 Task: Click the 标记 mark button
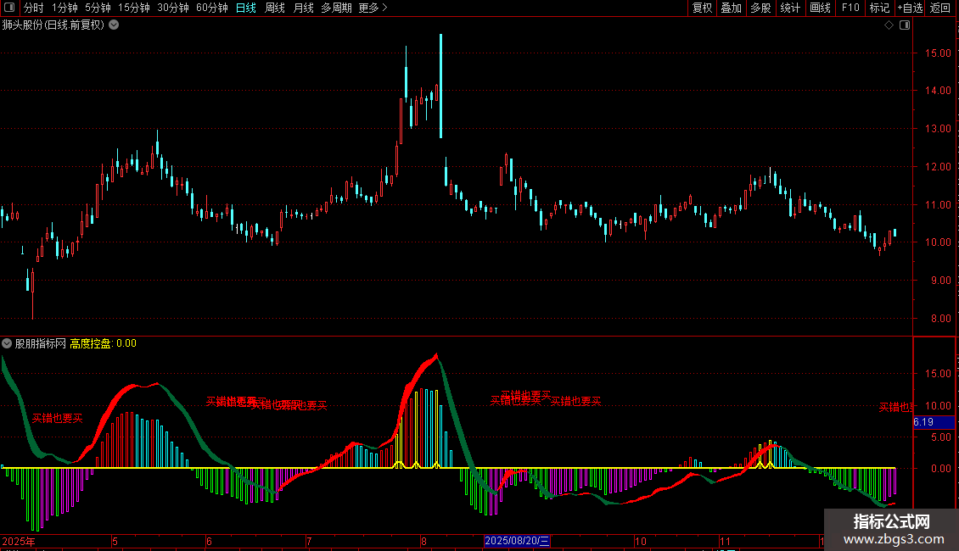tap(879, 8)
